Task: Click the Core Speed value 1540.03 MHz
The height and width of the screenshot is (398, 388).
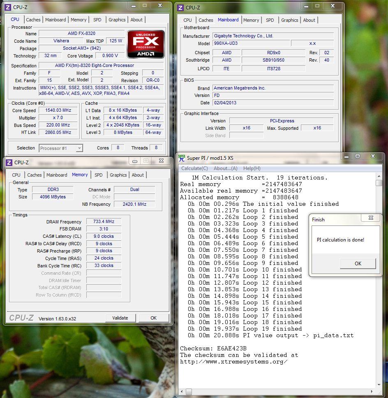Action: coord(58,110)
